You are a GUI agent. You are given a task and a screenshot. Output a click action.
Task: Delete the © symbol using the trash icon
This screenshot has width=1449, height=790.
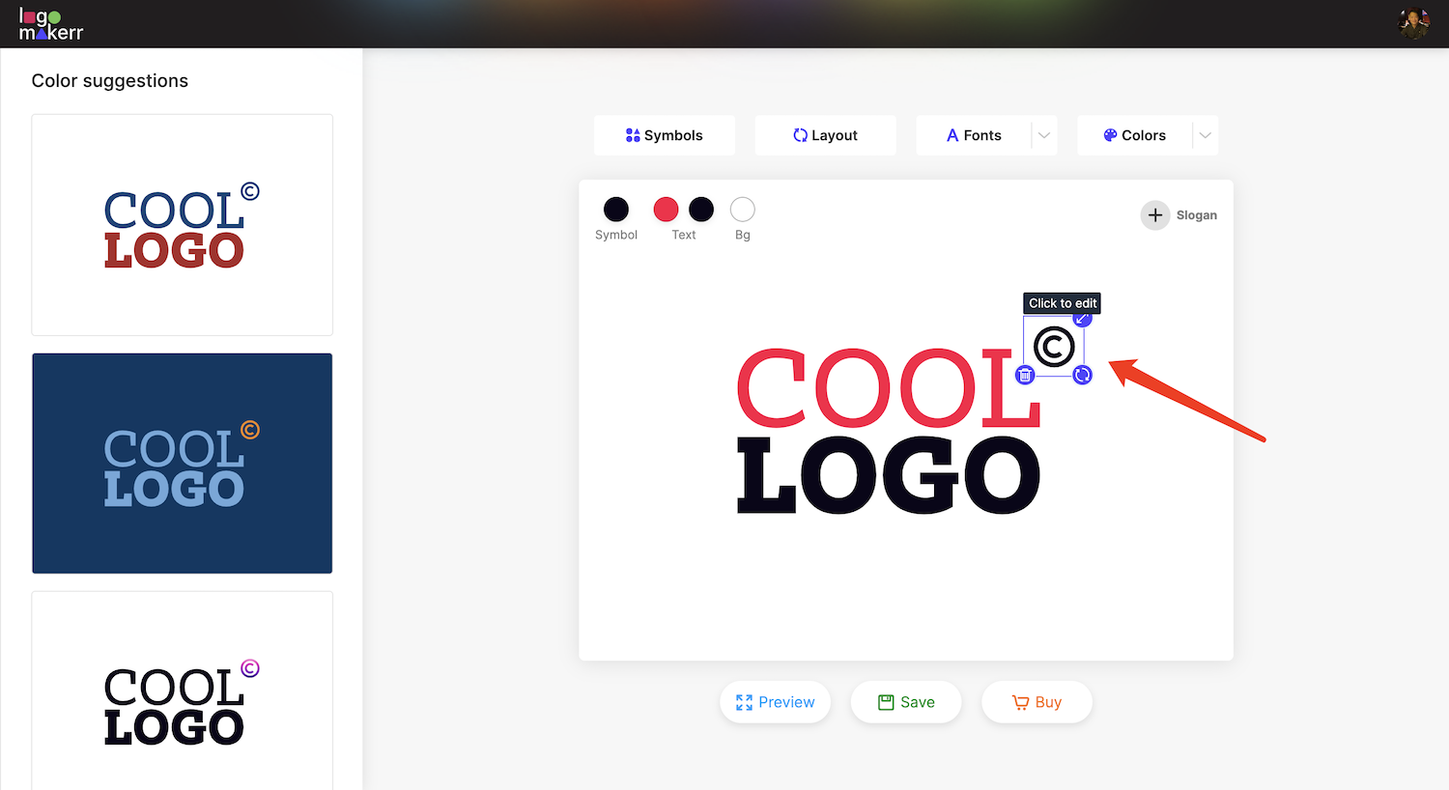click(x=1026, y=375)
